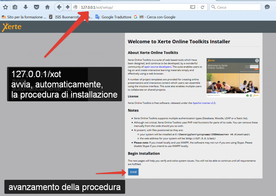The image size is (276, 196).
Task: Go back using the back arrow
Action: click(59, 7)
